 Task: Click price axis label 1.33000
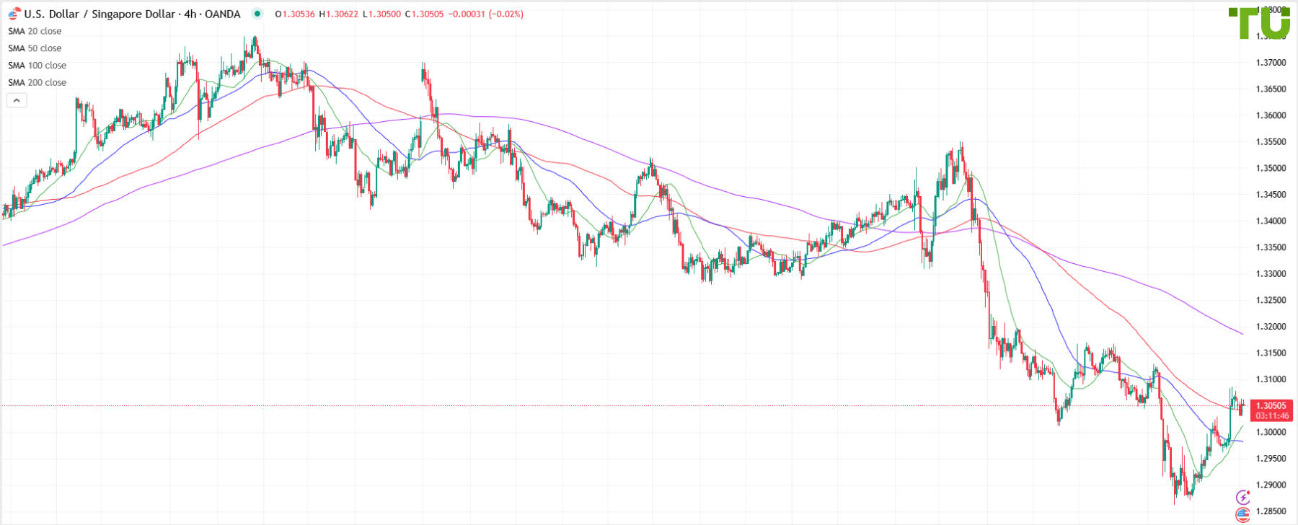click(1271, 274)
